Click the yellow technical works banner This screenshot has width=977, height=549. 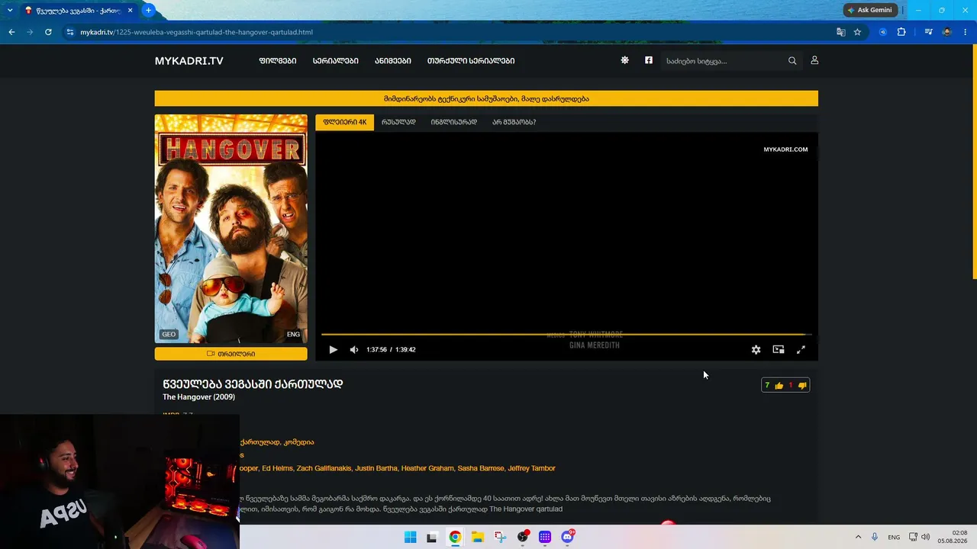click(x=486, y=98)
